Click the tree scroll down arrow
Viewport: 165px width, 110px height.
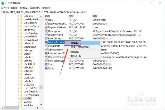[x=41, y=105]
